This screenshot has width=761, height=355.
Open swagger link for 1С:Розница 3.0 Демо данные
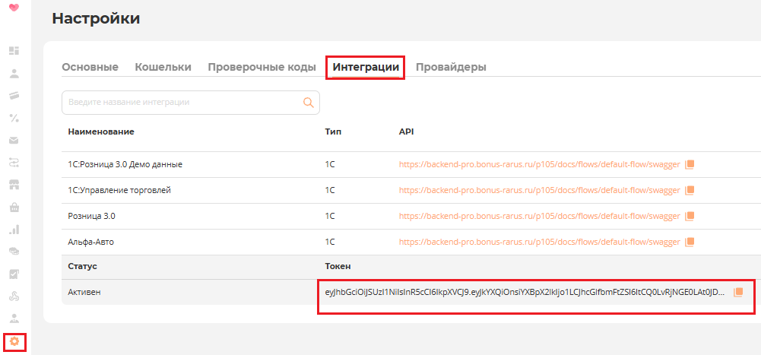pyautogui.click(x=539, y=164)
